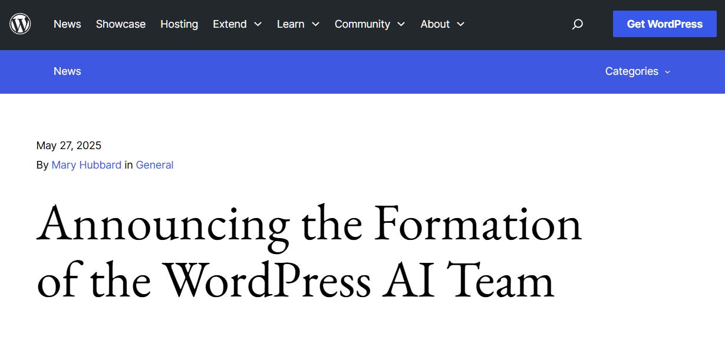Expand the chevron next to Extend

tap(258, 24)
